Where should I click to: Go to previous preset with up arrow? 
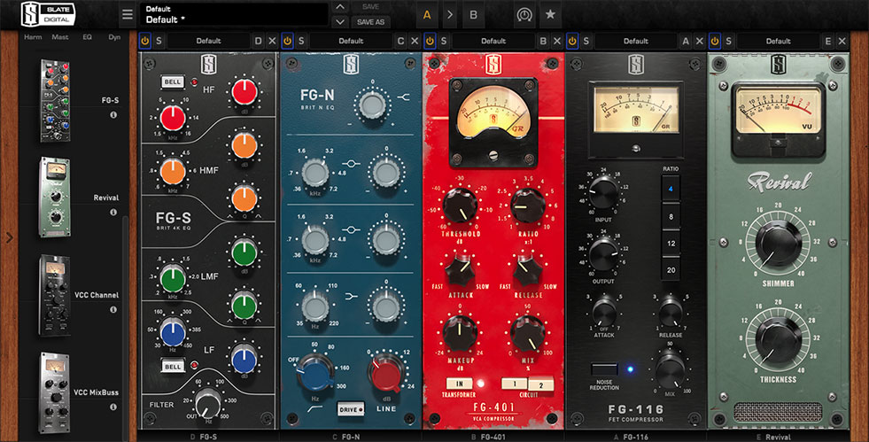(x=340, y=7)
